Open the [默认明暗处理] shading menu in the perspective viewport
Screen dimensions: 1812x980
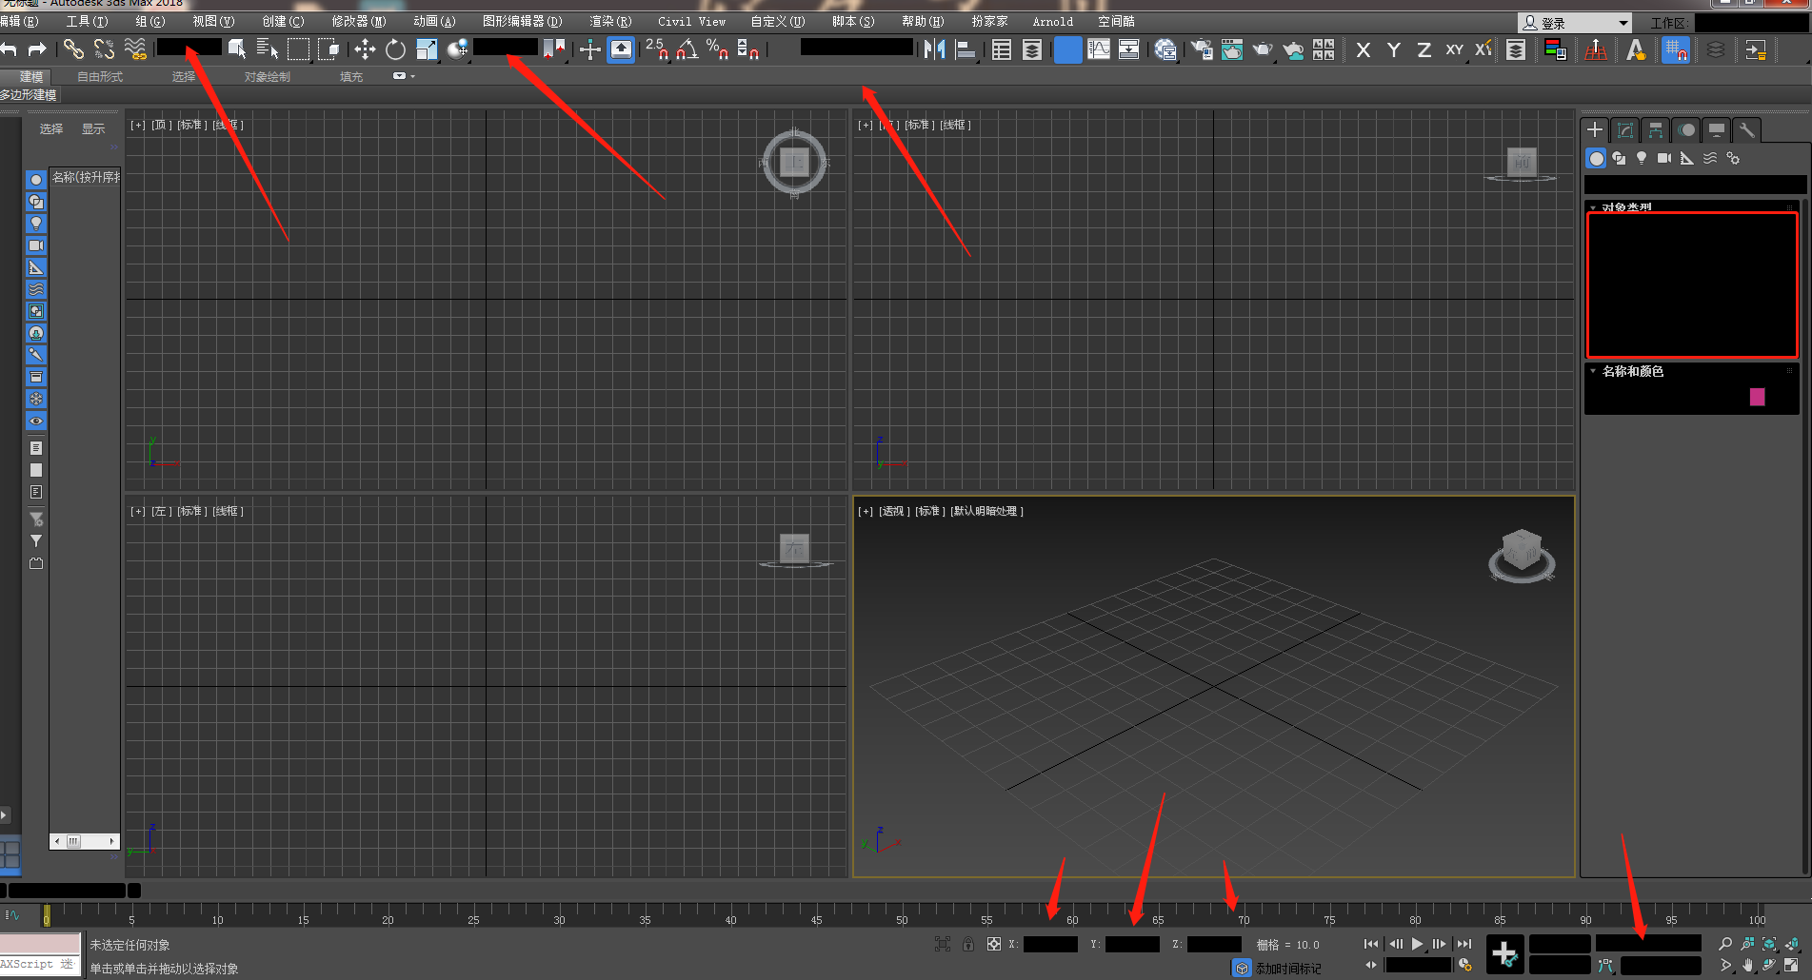coord(987,511)
